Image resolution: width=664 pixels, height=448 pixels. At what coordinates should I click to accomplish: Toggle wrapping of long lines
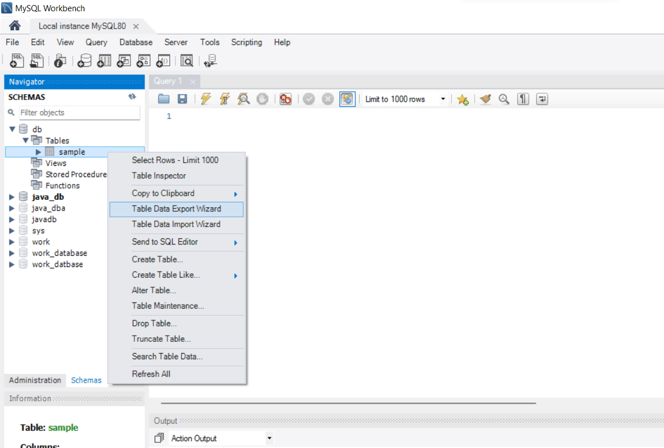pos(541,99)
